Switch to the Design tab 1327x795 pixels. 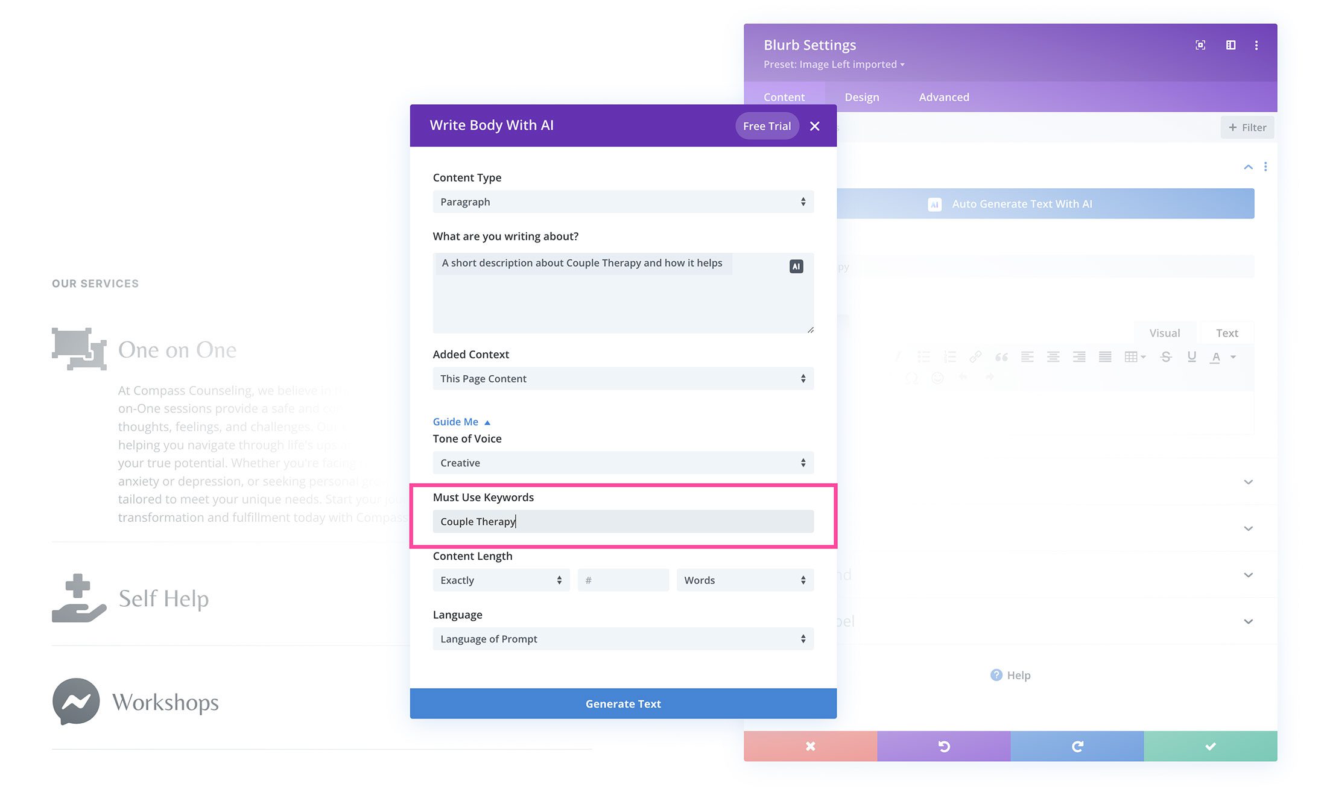[x=861, y=97]
